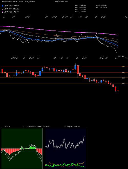This screenshot has height=169, width=128.
Task: Click the 623 price level label
Action: pos(123,67)
